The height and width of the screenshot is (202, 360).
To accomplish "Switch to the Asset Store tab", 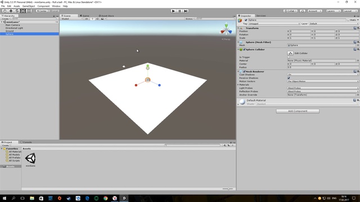I will tap(106, 16).
